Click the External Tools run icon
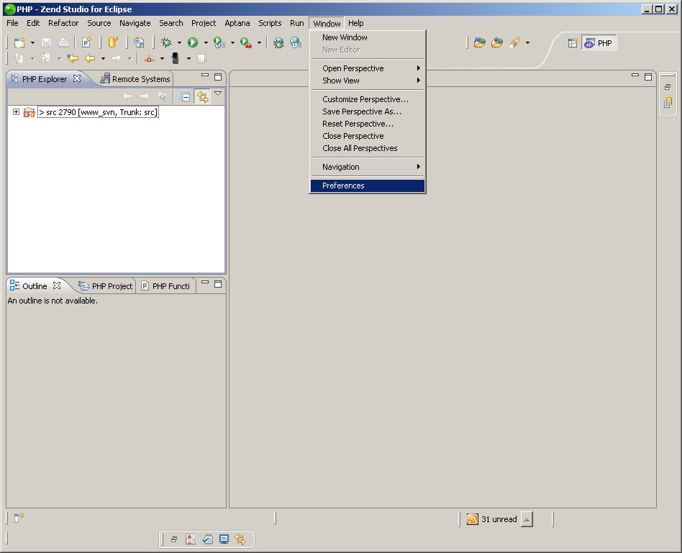This screenshot has height=553, width=682. click(x=246, y=42)
